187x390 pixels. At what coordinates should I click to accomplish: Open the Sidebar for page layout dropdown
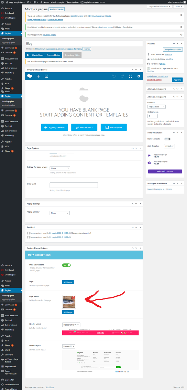[60, 168]
